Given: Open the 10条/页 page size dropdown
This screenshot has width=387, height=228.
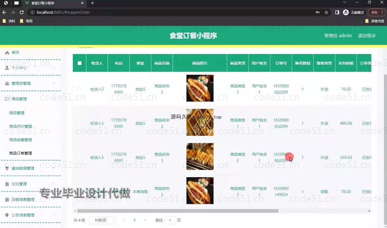Looking at the screenshot, I should pos(102,220).
